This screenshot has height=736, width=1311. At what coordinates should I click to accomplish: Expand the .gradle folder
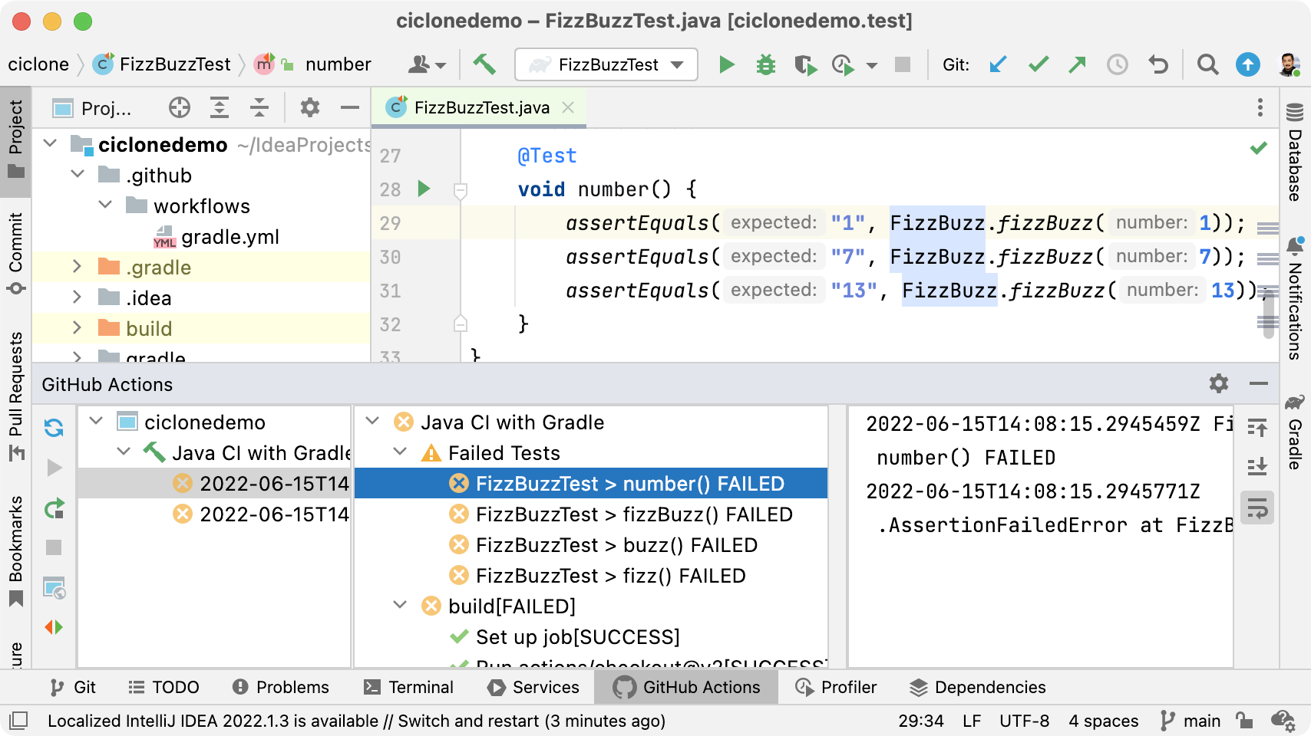point(77,266)
